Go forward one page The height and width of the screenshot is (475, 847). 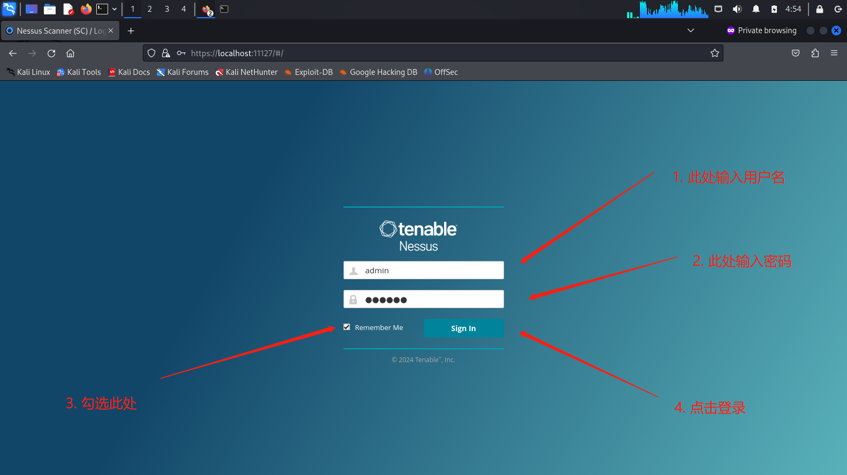coord(32,53)
